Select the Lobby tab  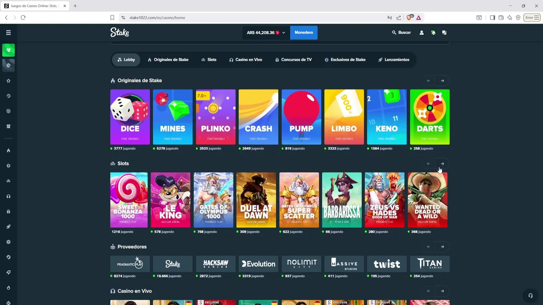click(x=126, y=60)
